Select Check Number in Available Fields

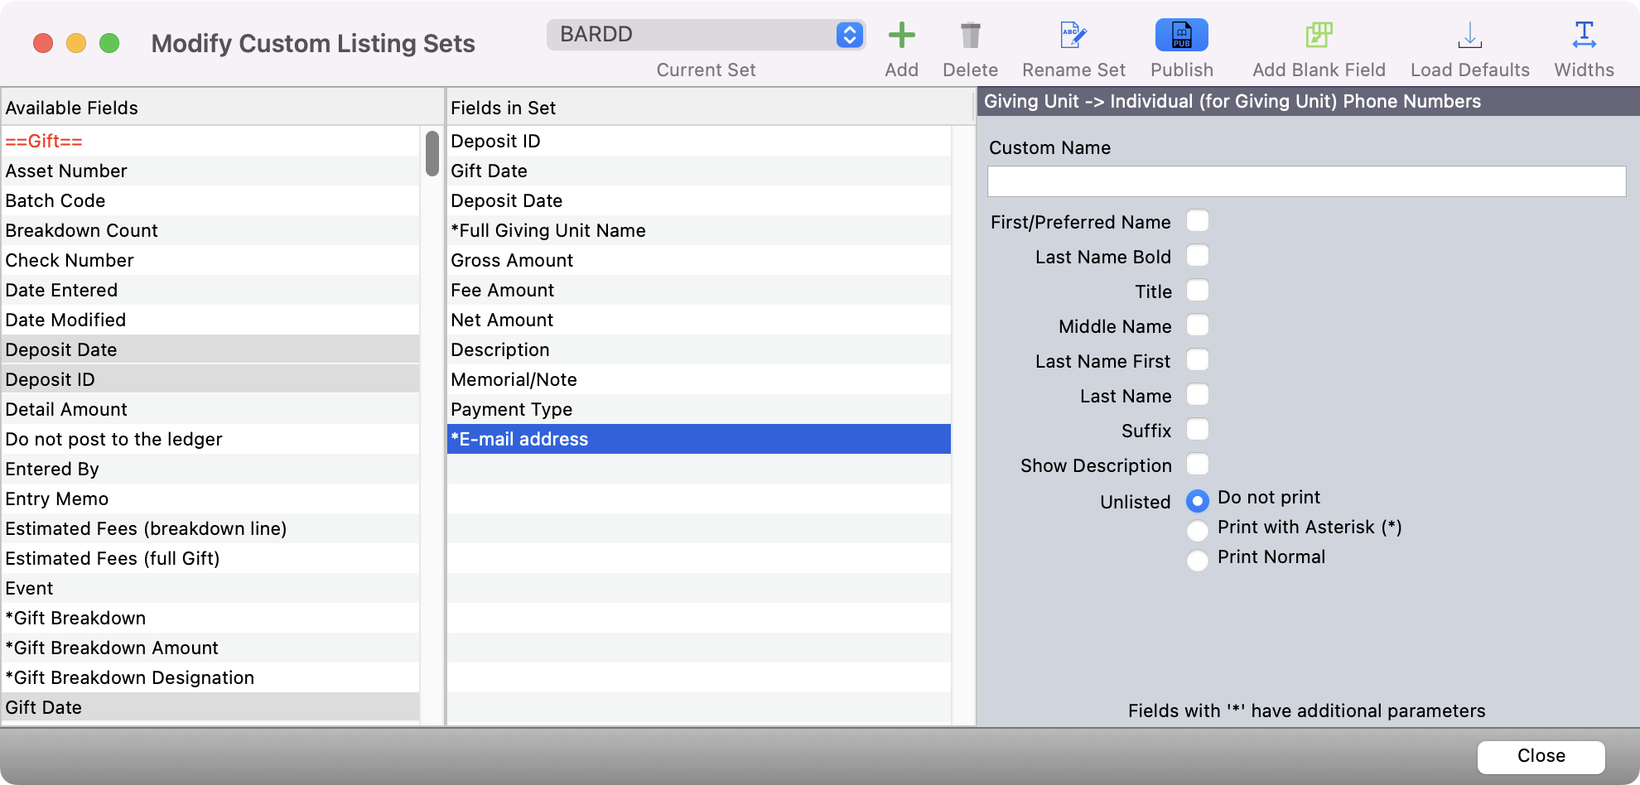coord(70,260)
